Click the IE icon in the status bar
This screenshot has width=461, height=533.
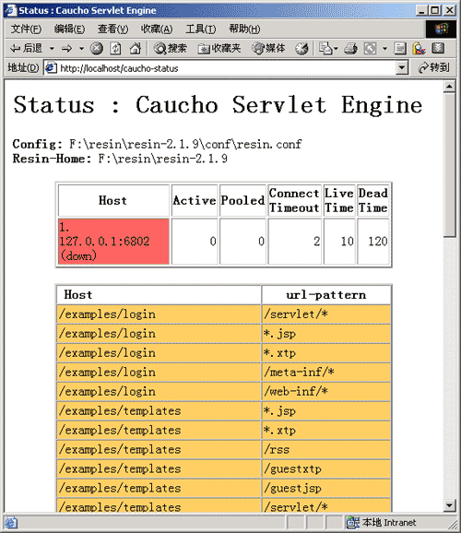click(x=11, y=523)
